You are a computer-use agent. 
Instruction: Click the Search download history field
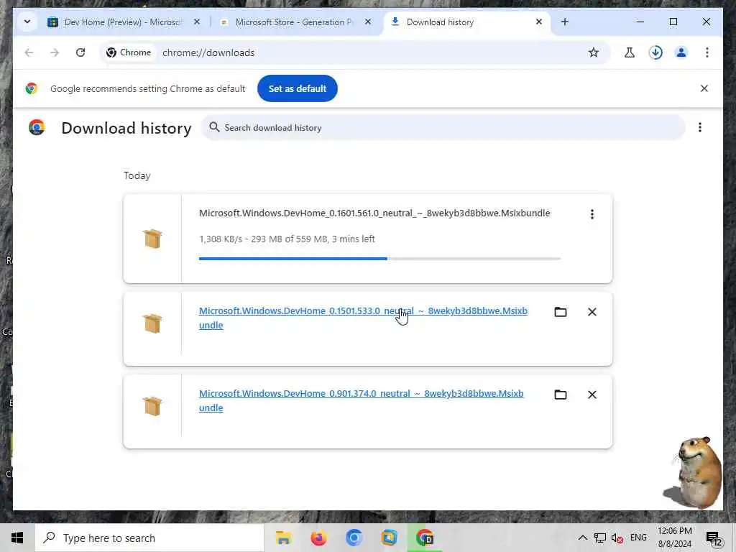coord(443,128)
